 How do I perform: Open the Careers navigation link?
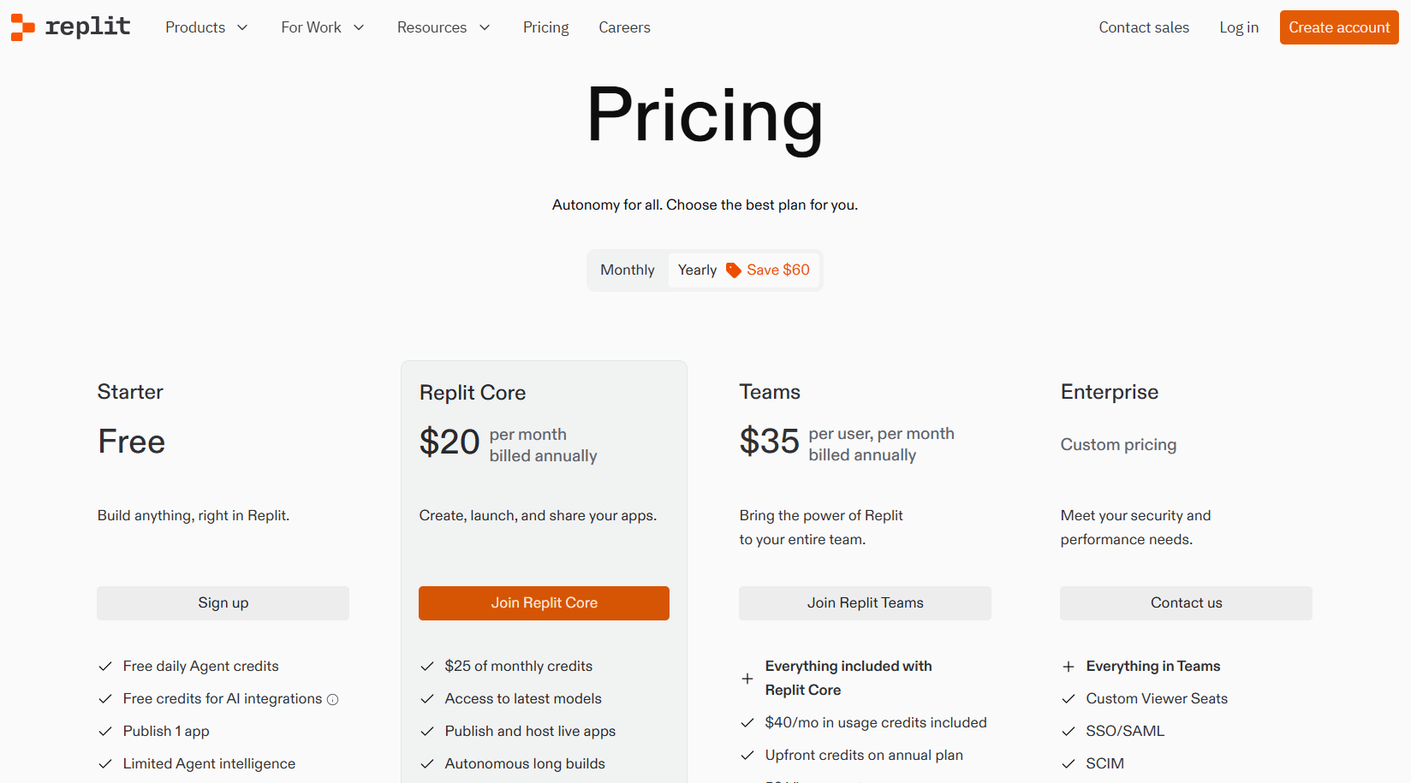pos(624,27)
